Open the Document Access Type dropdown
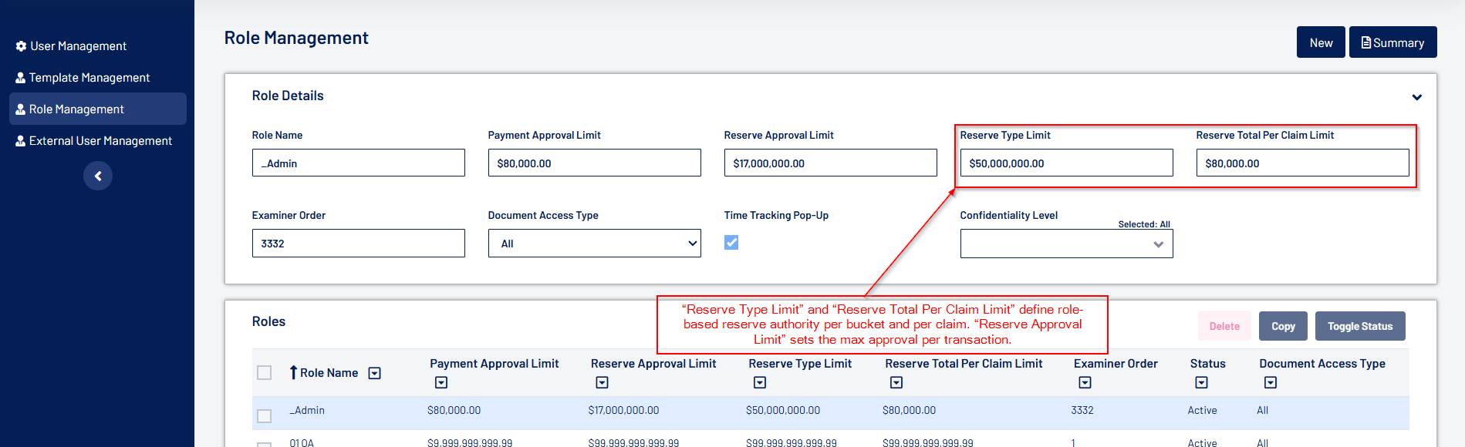 pos(594,244)
